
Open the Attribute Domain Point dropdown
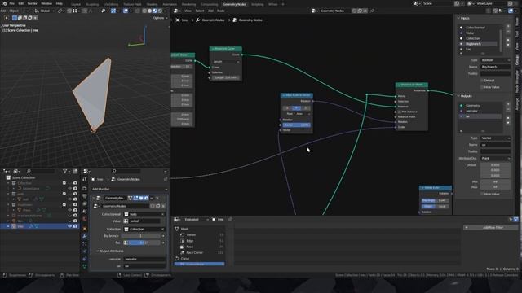coord(495,158)
